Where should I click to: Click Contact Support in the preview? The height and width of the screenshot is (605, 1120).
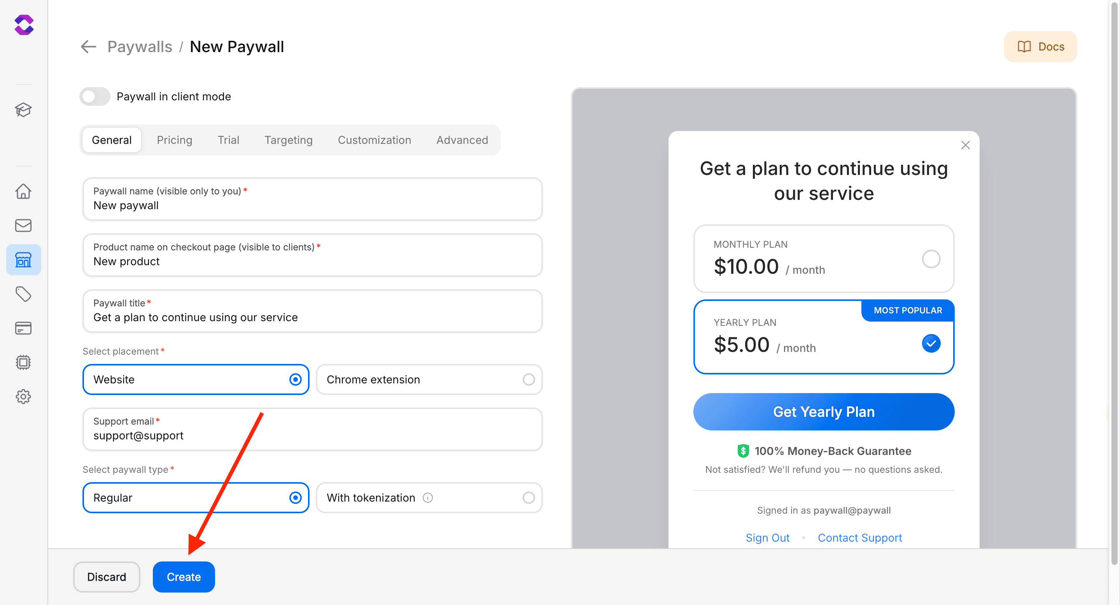tap(859, 538)
